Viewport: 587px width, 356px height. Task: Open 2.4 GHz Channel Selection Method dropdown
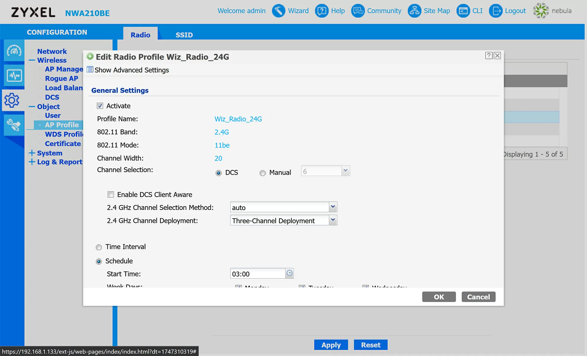click(333, 207)
